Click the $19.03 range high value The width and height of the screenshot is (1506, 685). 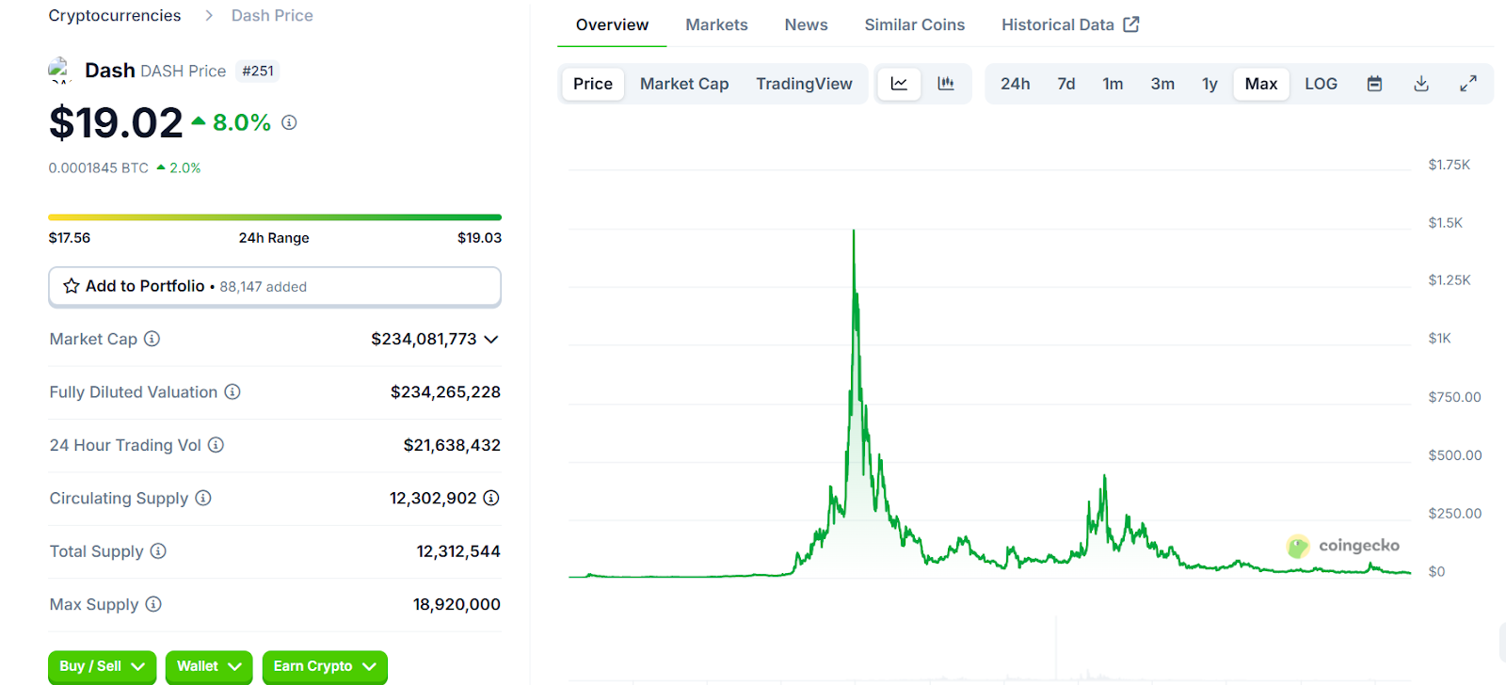(x=479, y=237)
